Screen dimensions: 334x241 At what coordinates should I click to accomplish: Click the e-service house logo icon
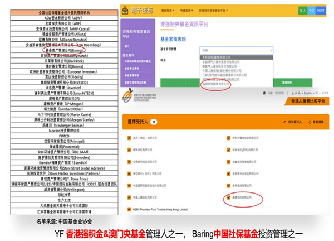[x=125, y=10]
